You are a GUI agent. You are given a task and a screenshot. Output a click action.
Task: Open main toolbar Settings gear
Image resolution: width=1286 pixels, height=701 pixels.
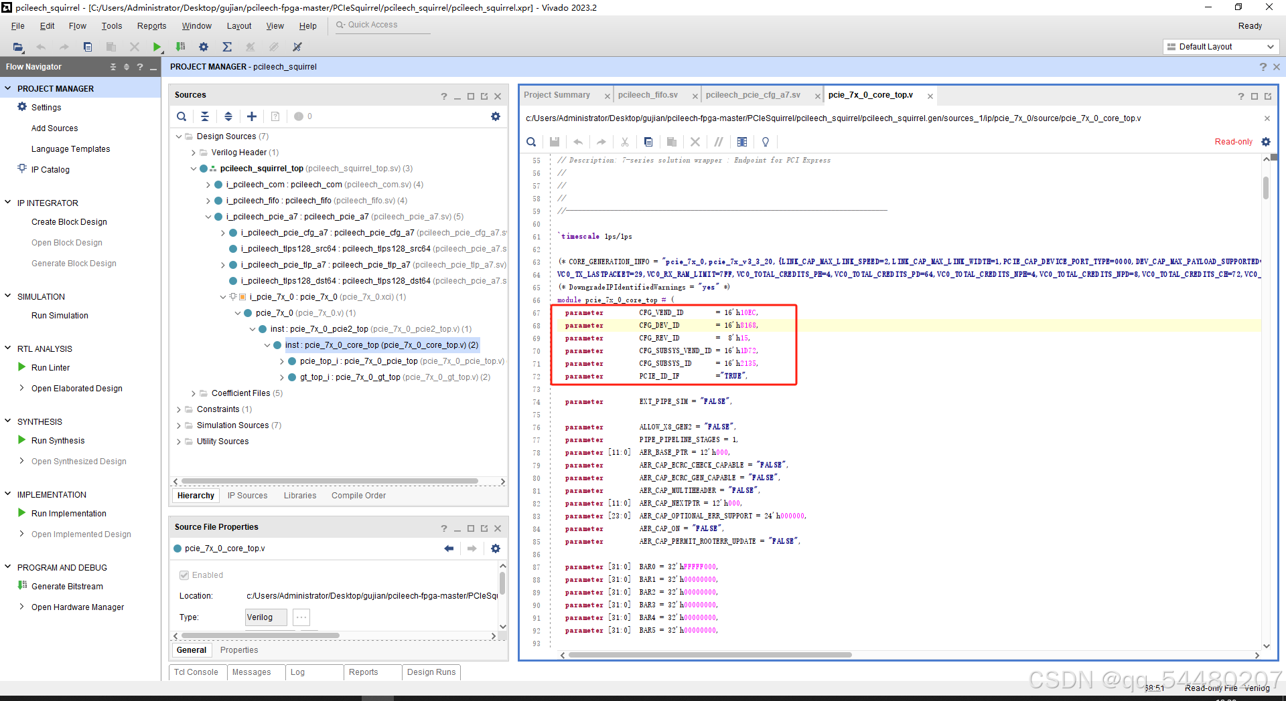[204, 47]
